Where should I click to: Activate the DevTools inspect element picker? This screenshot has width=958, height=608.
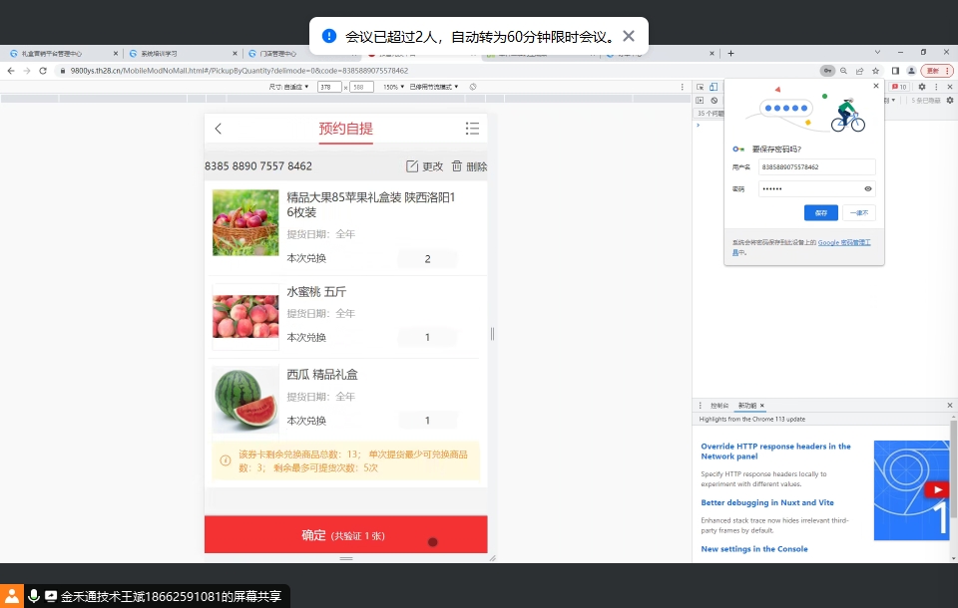tap(701, 88)
